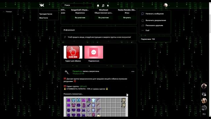Click the share arrow icon beside Рассказать друзьям
This screenshot has height=119, width=211.
pyautogui.click(x=143, y=25)
